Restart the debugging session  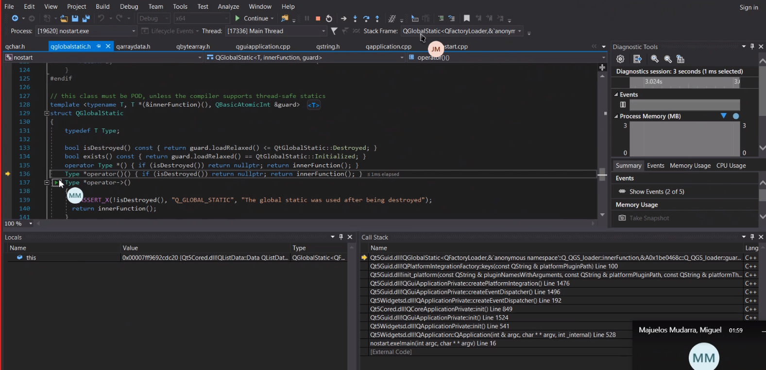tap(329, 18)
